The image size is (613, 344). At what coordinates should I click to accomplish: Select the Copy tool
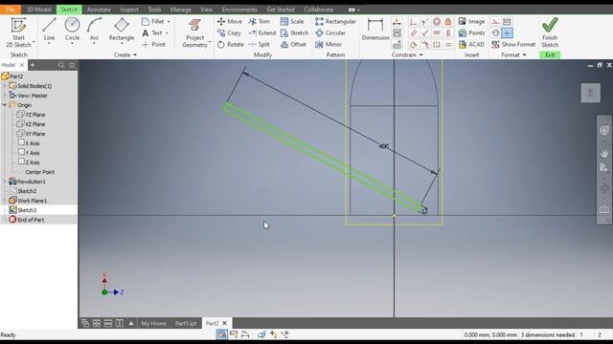pos(230,33)
